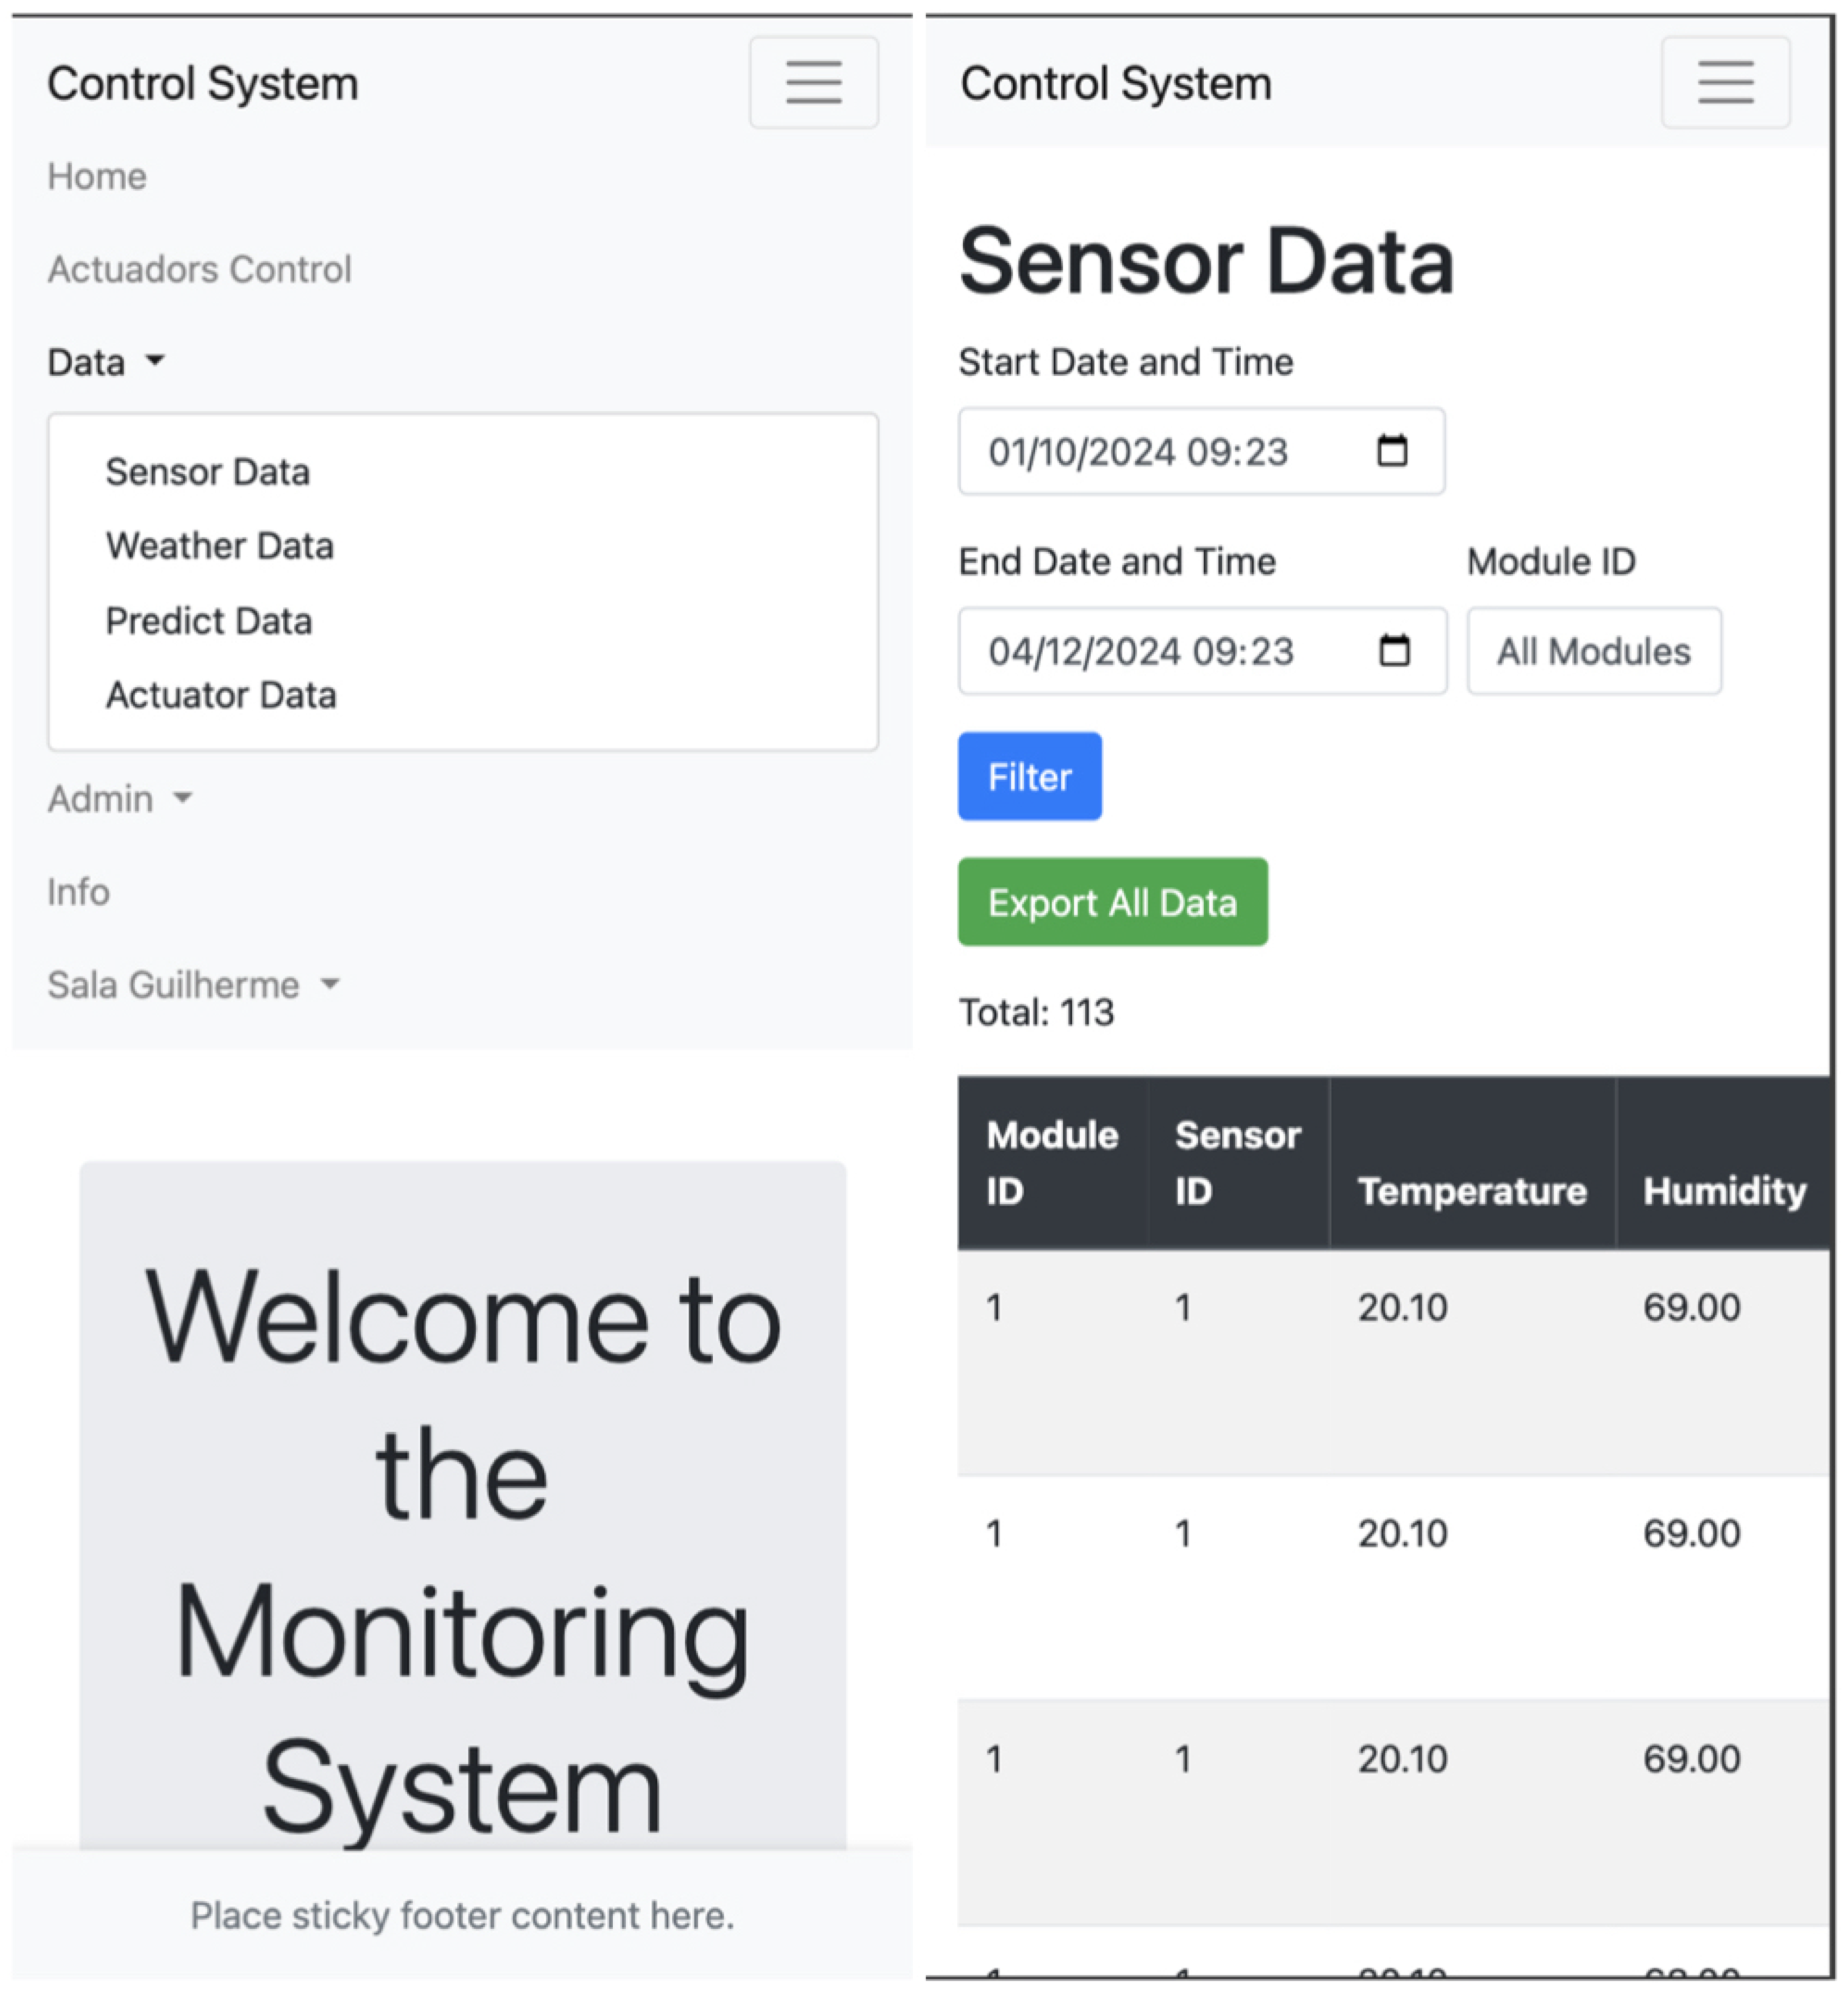Screen dimensions: 1848x2003
Task: Open Actuator Data menu entry
Action: tap(221, 695)
